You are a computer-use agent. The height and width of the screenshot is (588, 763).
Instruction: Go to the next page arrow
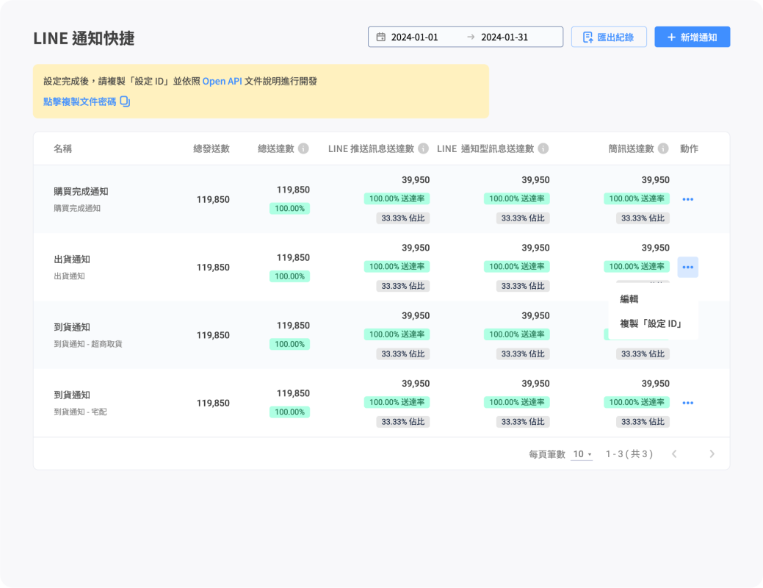click(x=712, y=454)
